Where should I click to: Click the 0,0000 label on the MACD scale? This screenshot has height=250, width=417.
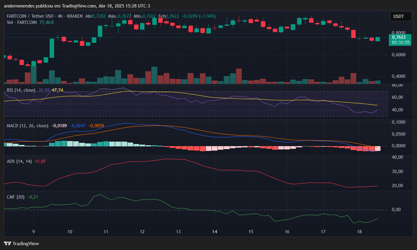click(x=398, y=146)
